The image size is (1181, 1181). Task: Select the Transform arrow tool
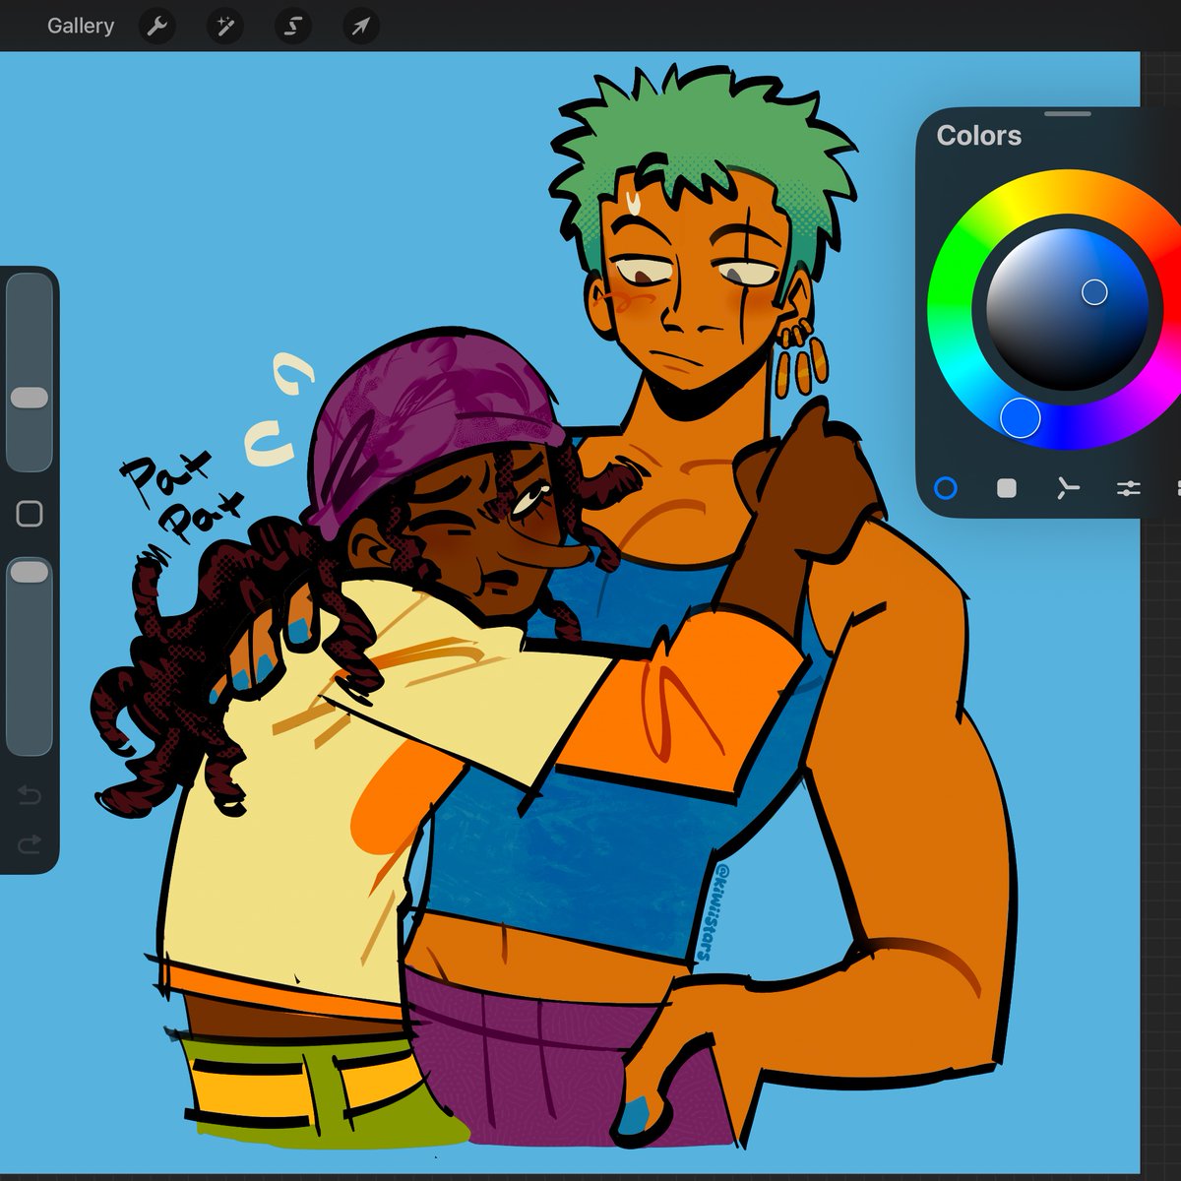click(x=360, y=27)
